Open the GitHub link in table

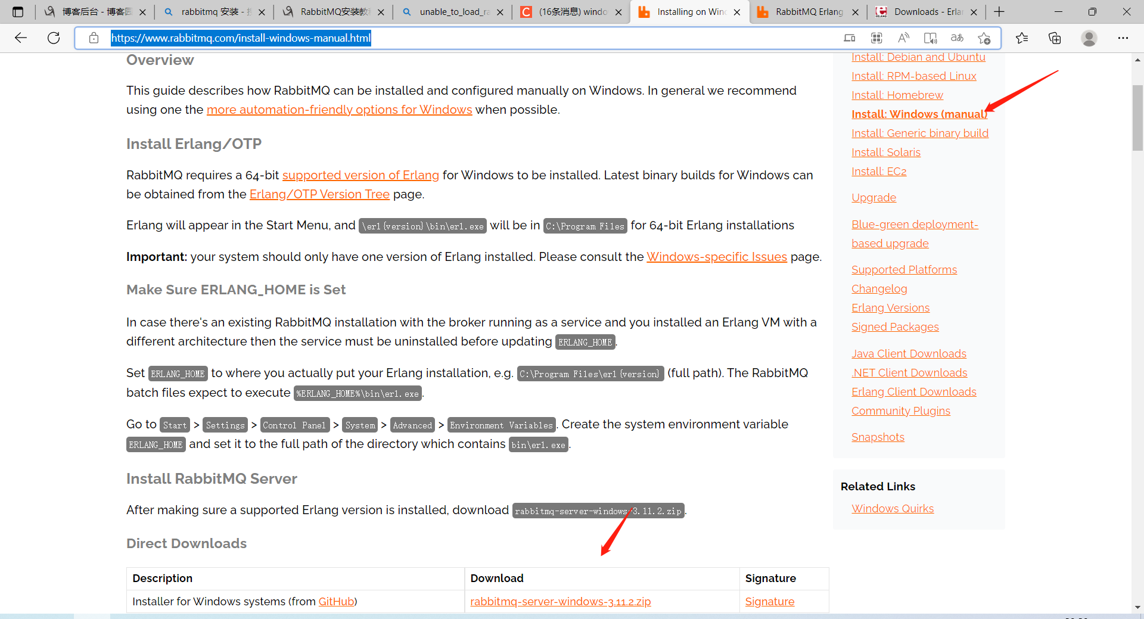click(x=336, y=602)
